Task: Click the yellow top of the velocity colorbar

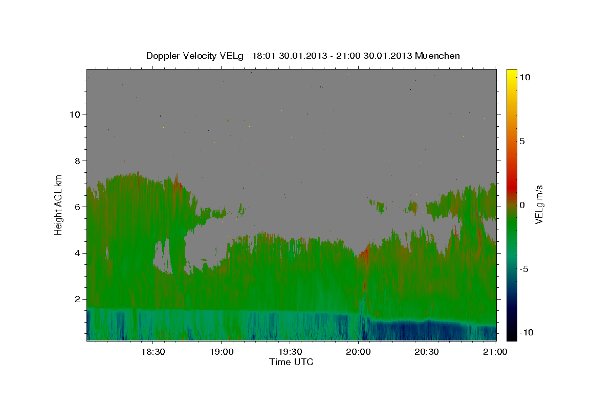Action: point(512,74)
